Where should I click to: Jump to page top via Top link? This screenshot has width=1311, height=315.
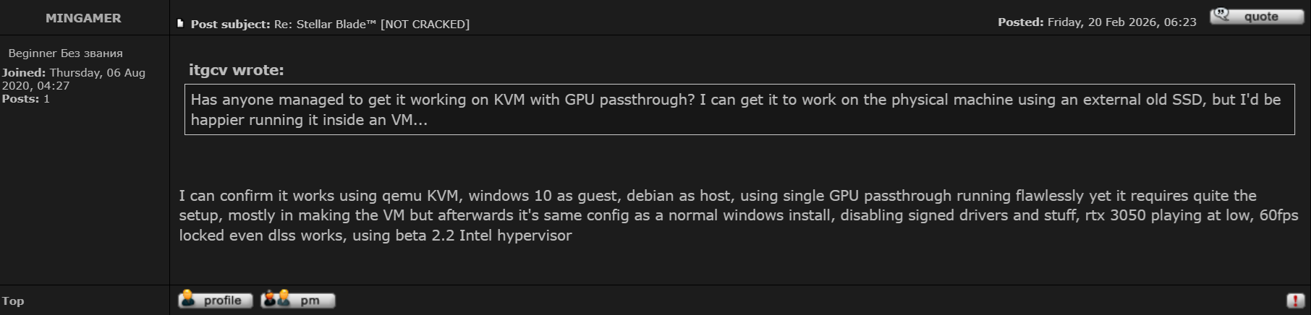click(x=13, y=301)
